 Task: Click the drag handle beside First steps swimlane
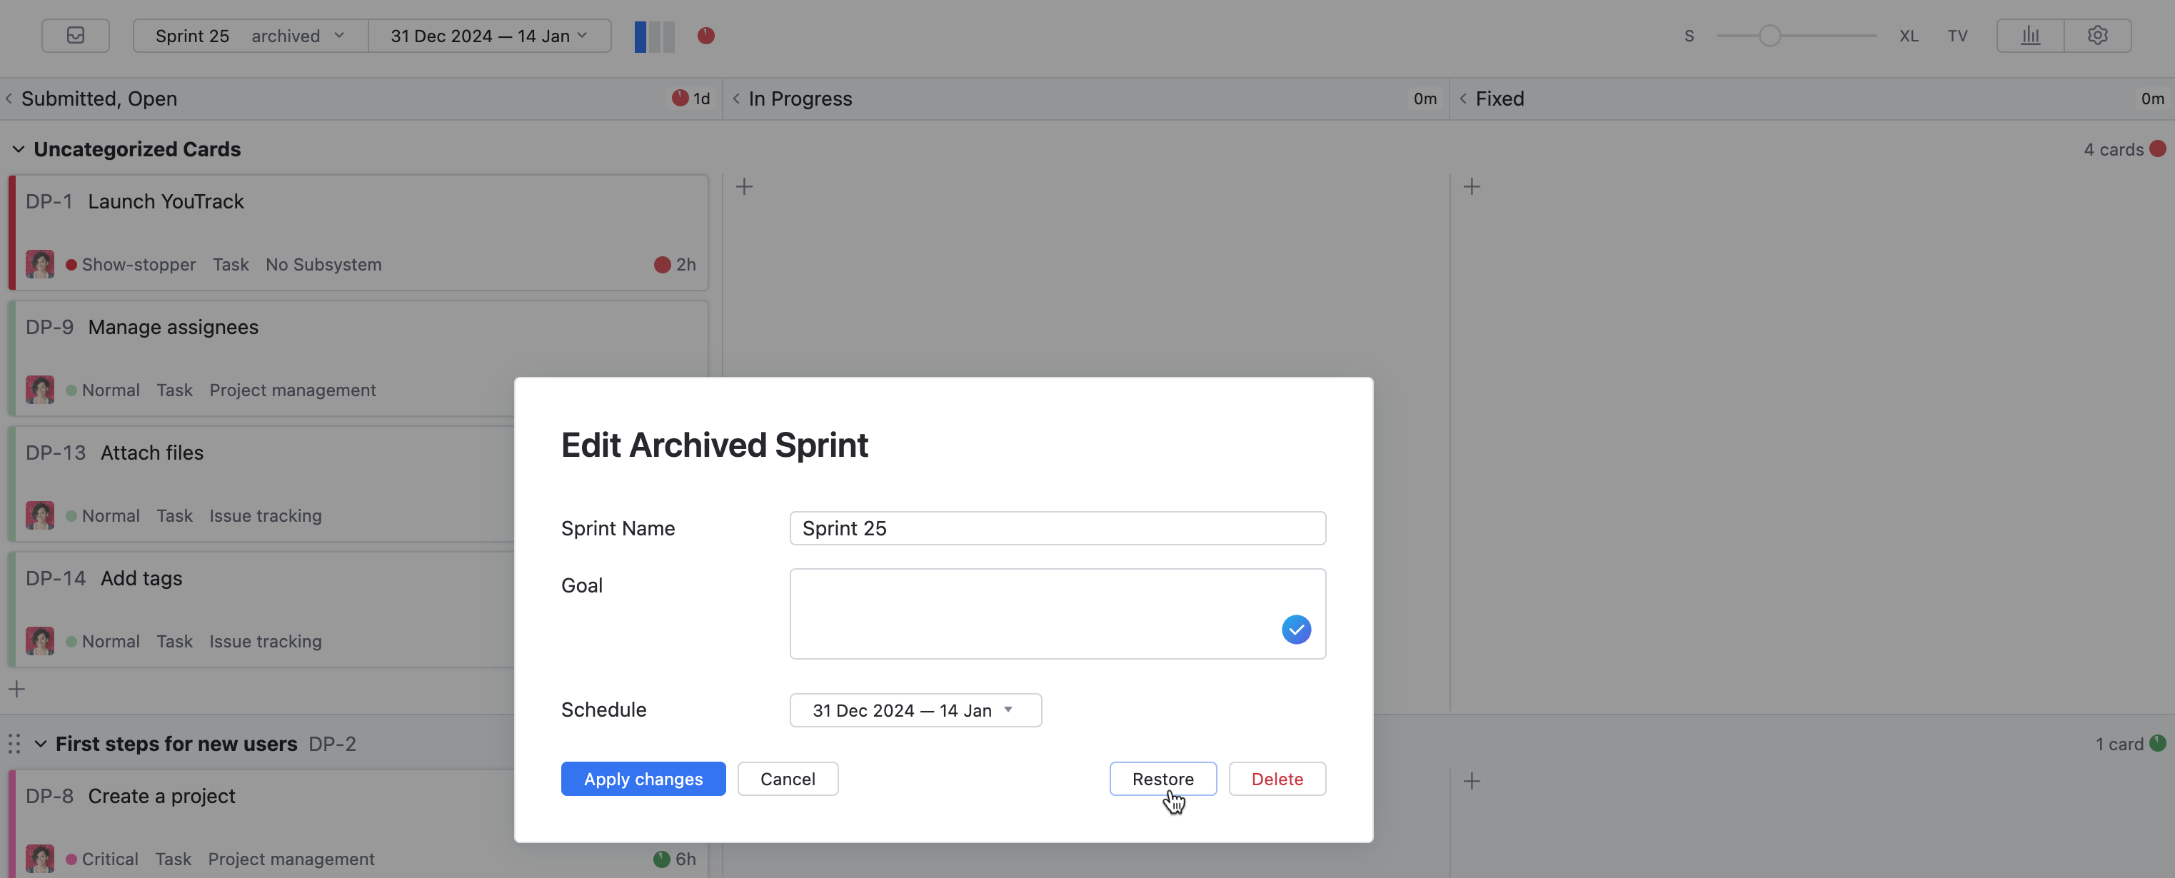click(x=14, y=744)
